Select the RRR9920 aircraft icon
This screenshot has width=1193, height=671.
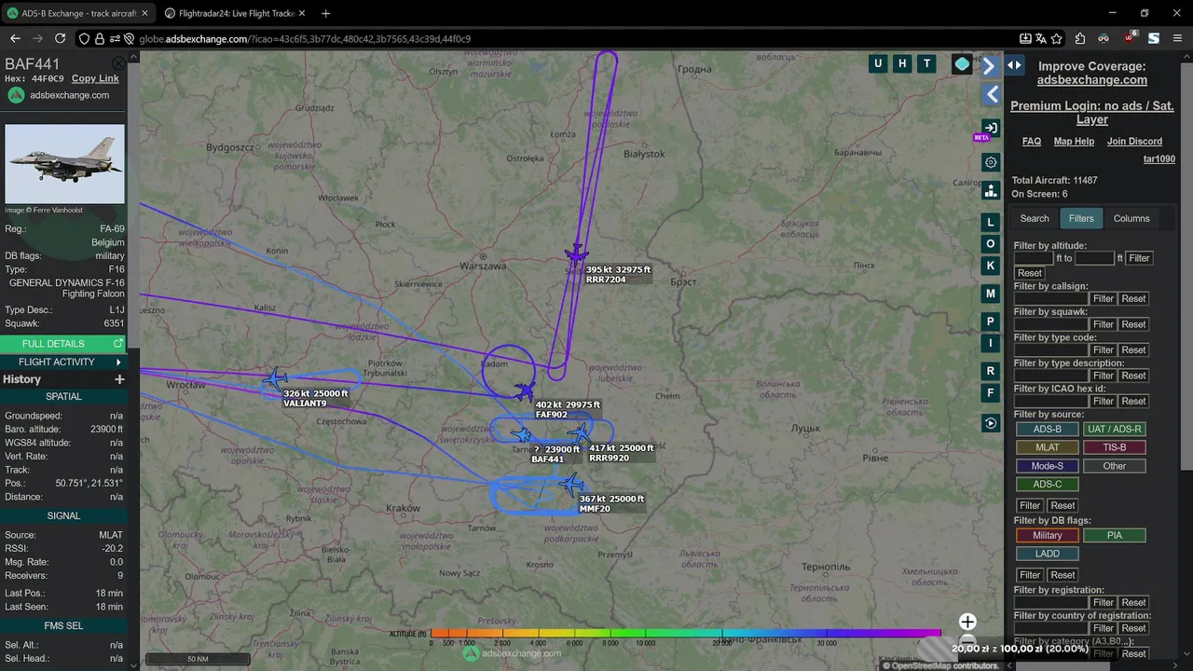point(580,433)
